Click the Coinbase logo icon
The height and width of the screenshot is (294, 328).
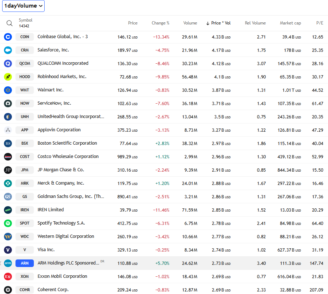point(8,37)
